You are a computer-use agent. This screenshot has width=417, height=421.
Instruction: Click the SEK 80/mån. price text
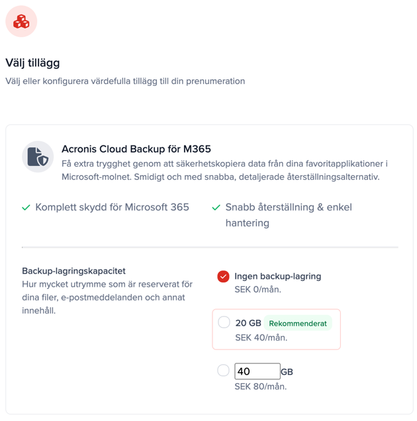coord(261,386)
